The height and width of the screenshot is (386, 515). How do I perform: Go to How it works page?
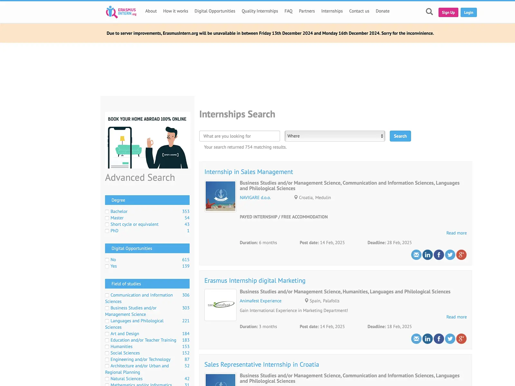pos(175,11)
